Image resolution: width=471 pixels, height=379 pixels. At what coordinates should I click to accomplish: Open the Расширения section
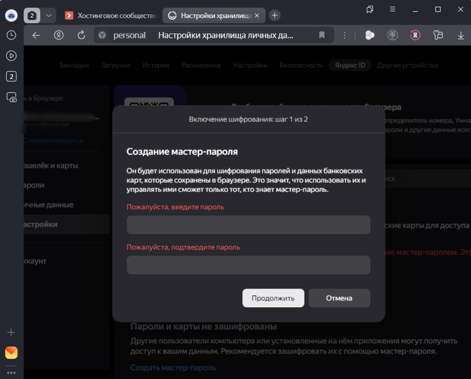click(x=201, y=65)
